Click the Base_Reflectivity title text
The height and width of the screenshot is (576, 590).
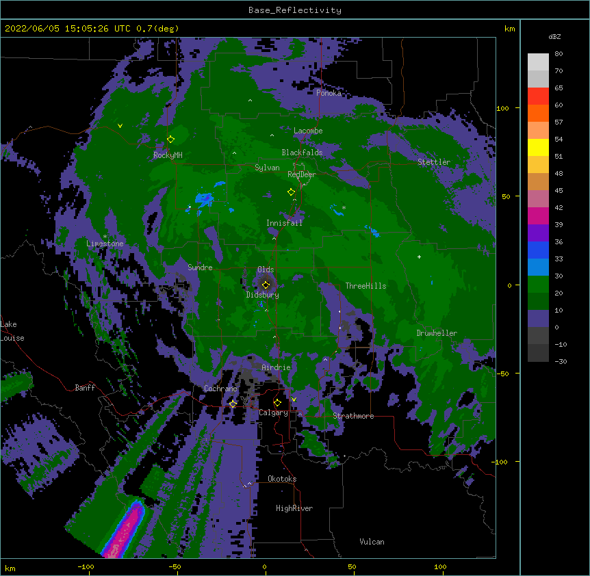pyautogui.click(x=295, y=10)
